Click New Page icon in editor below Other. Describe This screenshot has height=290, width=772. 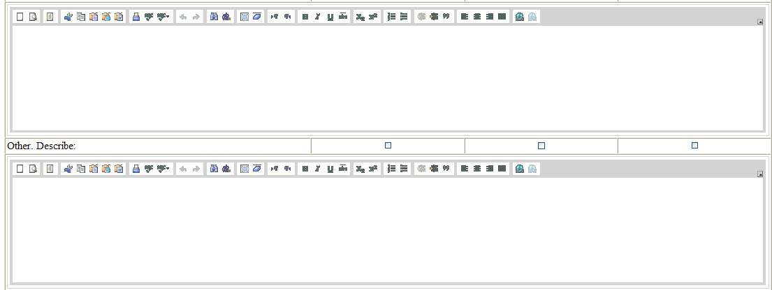coord(20,169)
